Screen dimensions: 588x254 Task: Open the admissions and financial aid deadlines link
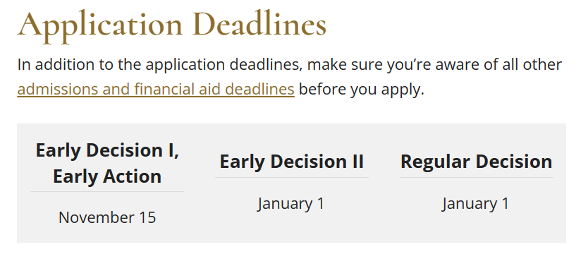tap(156, 90)
